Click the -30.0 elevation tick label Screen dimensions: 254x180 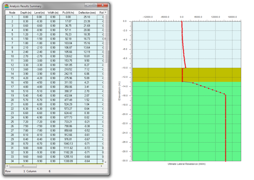click(x=125, y=161)
